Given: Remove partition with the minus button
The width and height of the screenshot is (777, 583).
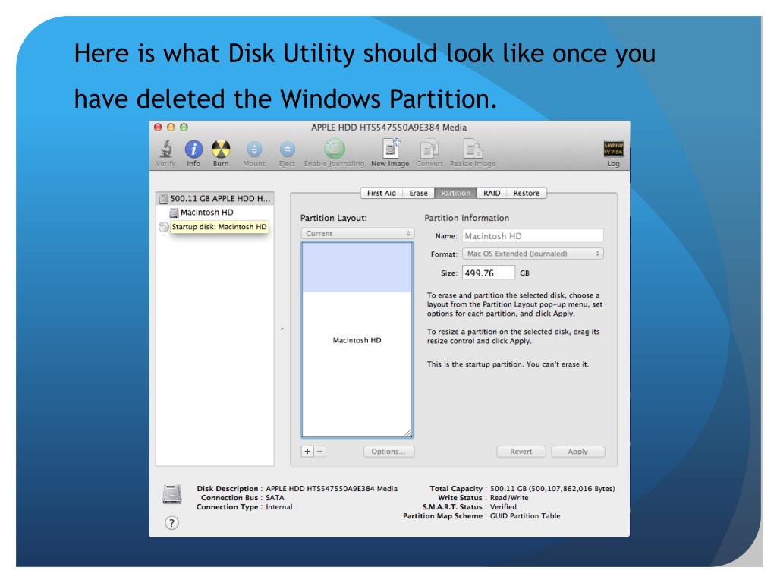Looking at the screenshot, I should [320, 452].
